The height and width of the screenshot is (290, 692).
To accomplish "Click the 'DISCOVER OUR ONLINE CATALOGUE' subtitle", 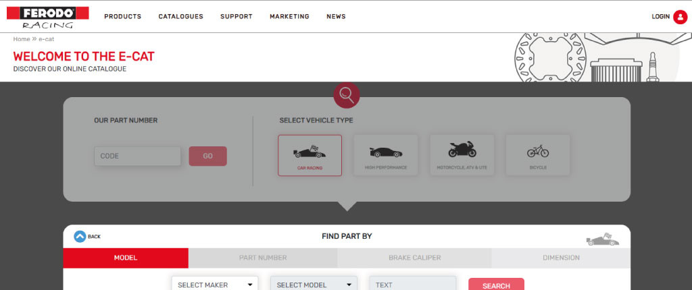I will pos(70,69).
